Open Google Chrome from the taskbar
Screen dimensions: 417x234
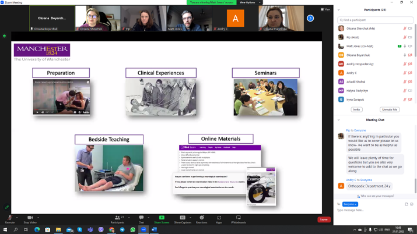click(x=111, y=230)
